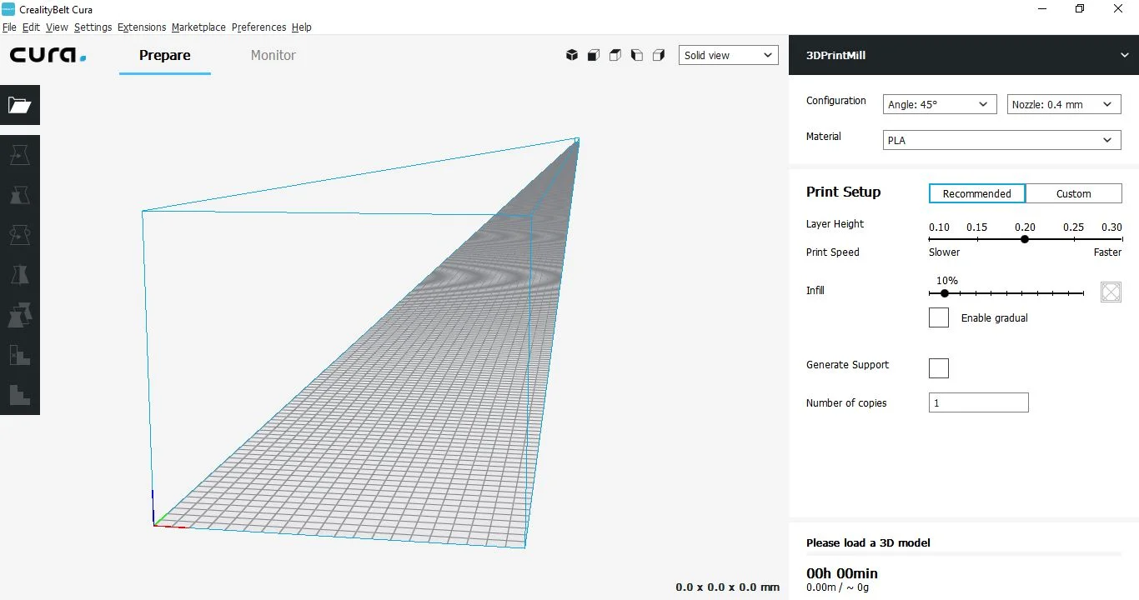The height and width of the screenshot is (600, 1139).
Task: Click the 0.10 layer height label
Action: (x=940, y=227)
